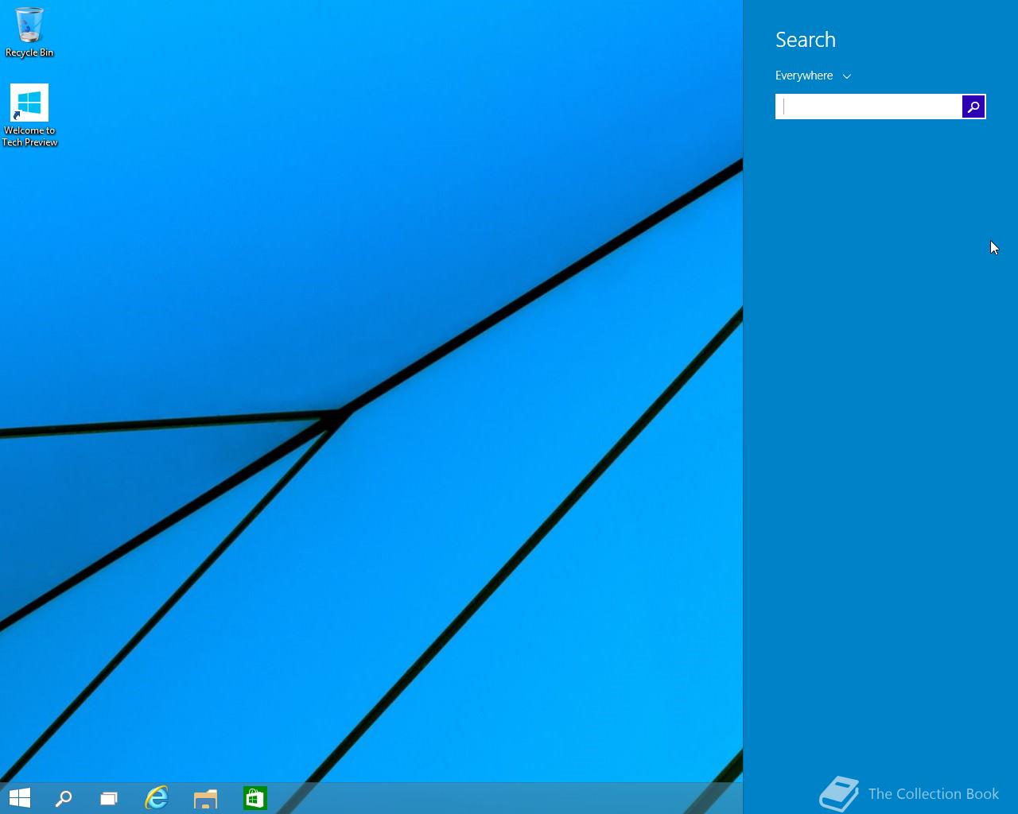Open the Recycle Bin desktop icon
Image resolution: width=1018 pixels, height=814 pixels.
[29, 32]
